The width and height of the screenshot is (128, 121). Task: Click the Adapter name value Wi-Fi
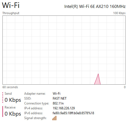pos(57,94)
